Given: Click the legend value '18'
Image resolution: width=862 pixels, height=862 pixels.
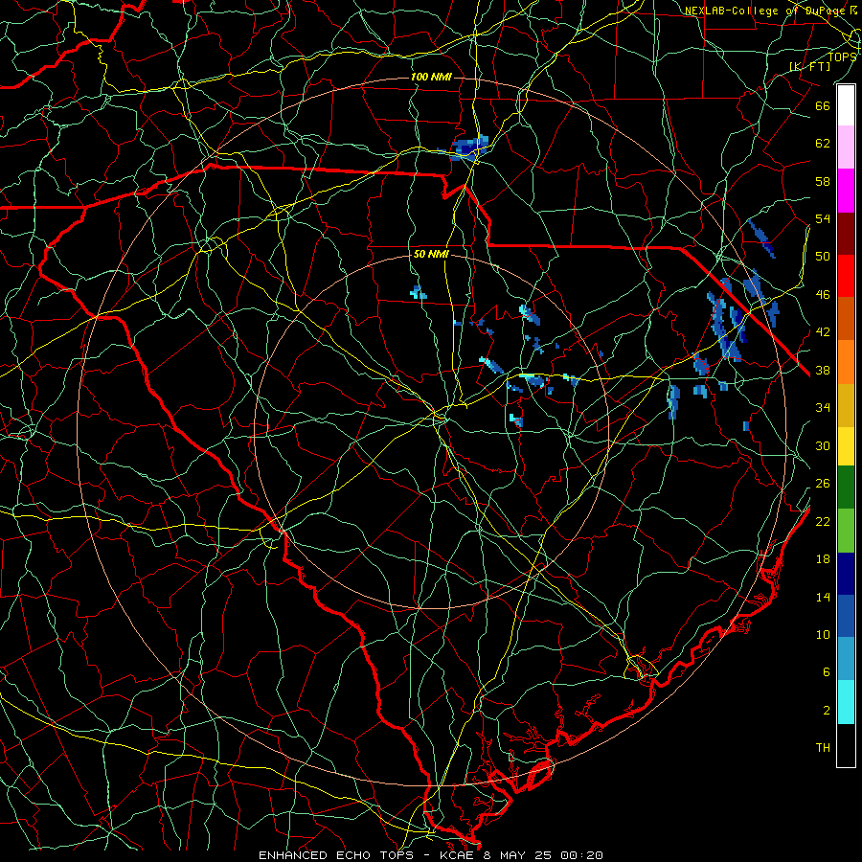Looking at the screenshot, I should [823, 558].
